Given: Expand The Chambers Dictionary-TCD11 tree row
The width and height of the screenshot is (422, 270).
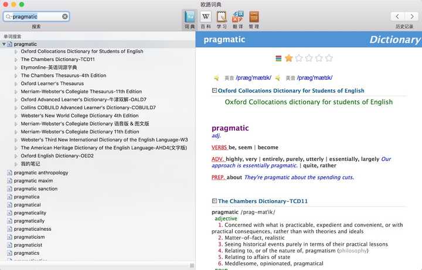Looking at the screenshot, I should click(16, 59).
